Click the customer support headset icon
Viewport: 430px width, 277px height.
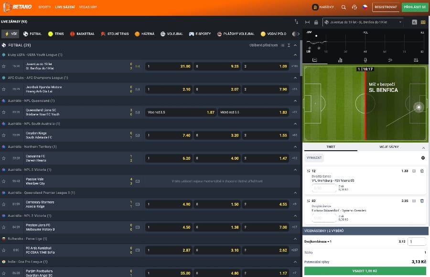pos(355,7)
